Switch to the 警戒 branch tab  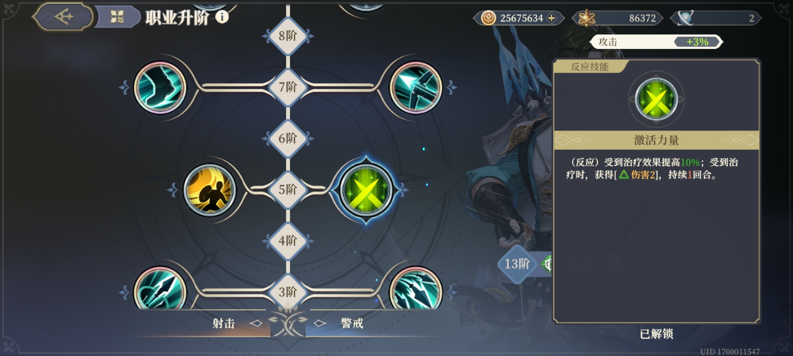click(352, 323)
